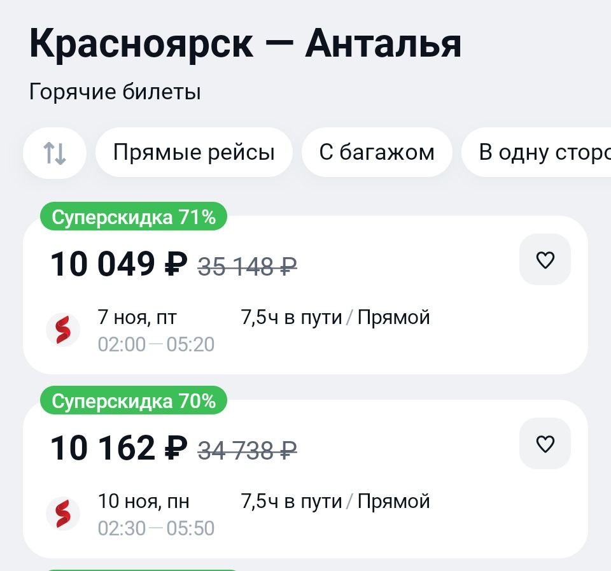Open the ticket priced 10 049 ₽

coord(118,264)
